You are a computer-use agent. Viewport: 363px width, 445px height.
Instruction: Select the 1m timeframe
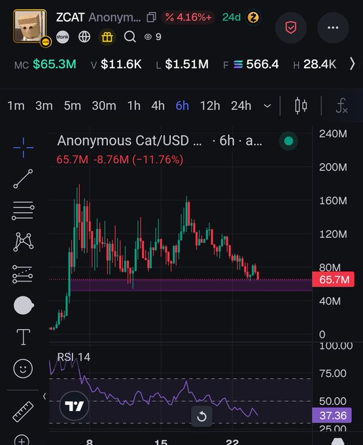coord(16,106)
